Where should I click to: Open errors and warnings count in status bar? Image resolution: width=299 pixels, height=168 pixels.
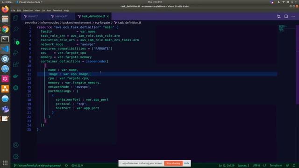coord(77,166)
